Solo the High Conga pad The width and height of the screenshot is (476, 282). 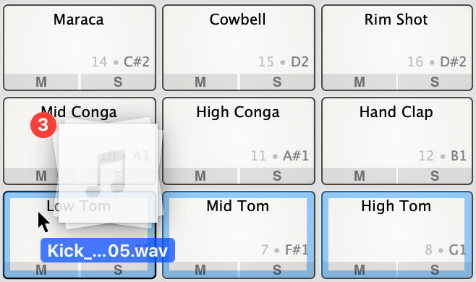pyautogui.click(x=277, y=176)
